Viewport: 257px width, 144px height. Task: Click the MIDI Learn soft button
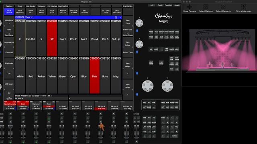9,90
